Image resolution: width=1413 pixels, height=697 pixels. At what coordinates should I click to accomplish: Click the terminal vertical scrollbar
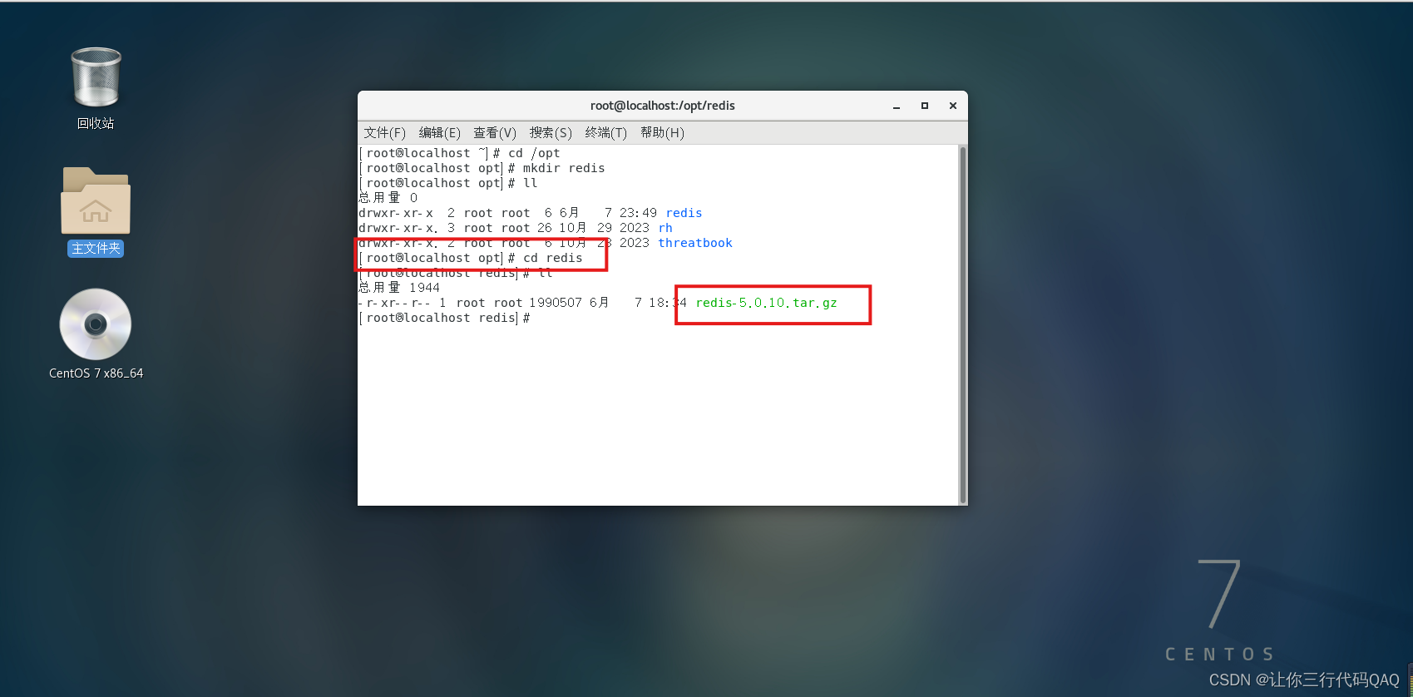tap(963, 325)
